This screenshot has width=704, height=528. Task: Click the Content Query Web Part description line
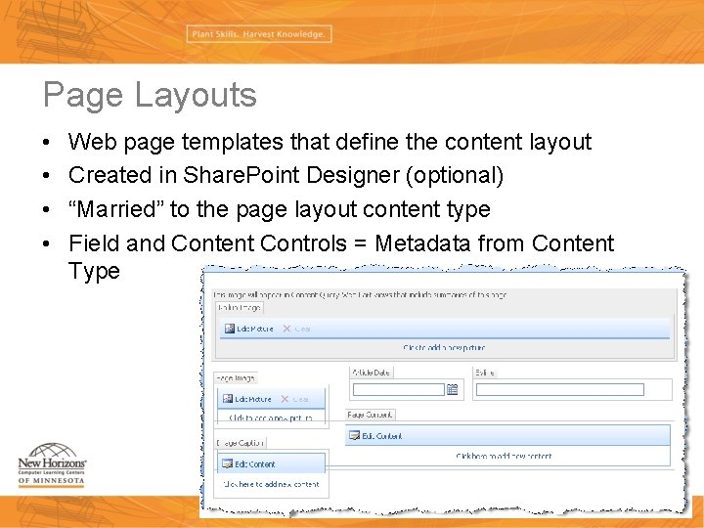pyautogui.click(x=360, y=294)
